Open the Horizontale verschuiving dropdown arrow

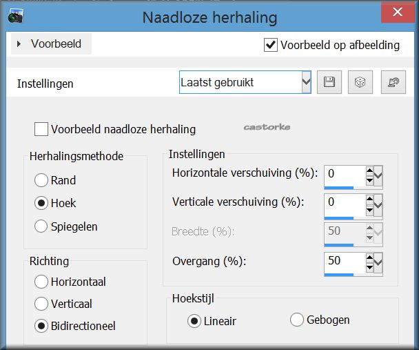pyautogui.click(x=378, y=176)
